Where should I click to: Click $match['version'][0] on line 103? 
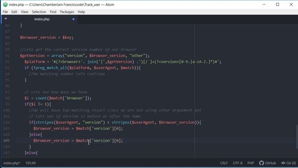pos(98,128)
